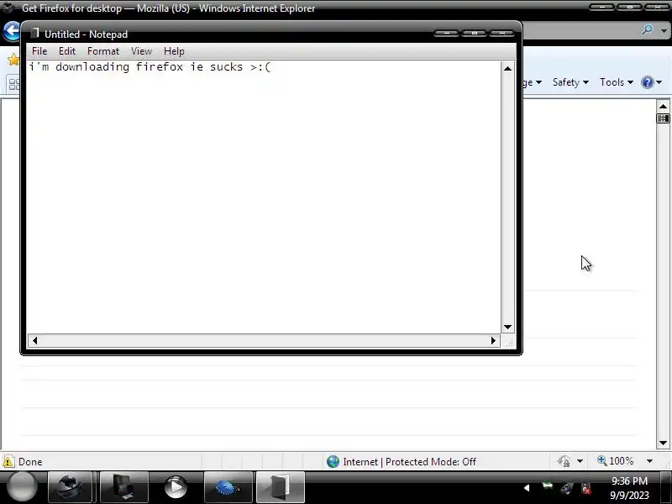Screen dimensions: 672x504
Task: Click the Internet Explorer page scroll down arrow
Action: pyautogui.click(x=663, y=443)
